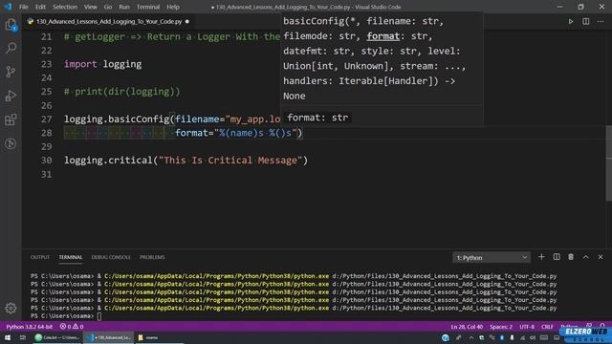This screenshot has width=612, height=344.
Task: Click the errors and warnings count in status bar
Action: click(x=72, y=327)
